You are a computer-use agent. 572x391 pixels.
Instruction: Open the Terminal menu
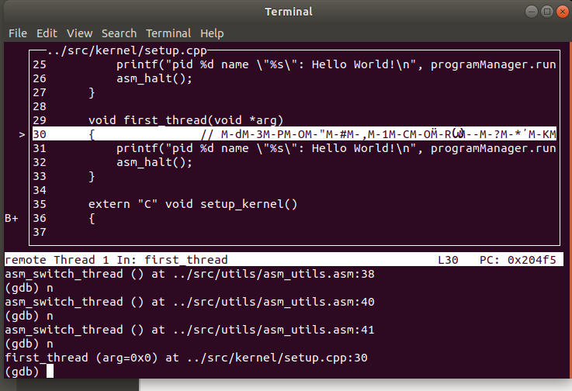[168, 33]
